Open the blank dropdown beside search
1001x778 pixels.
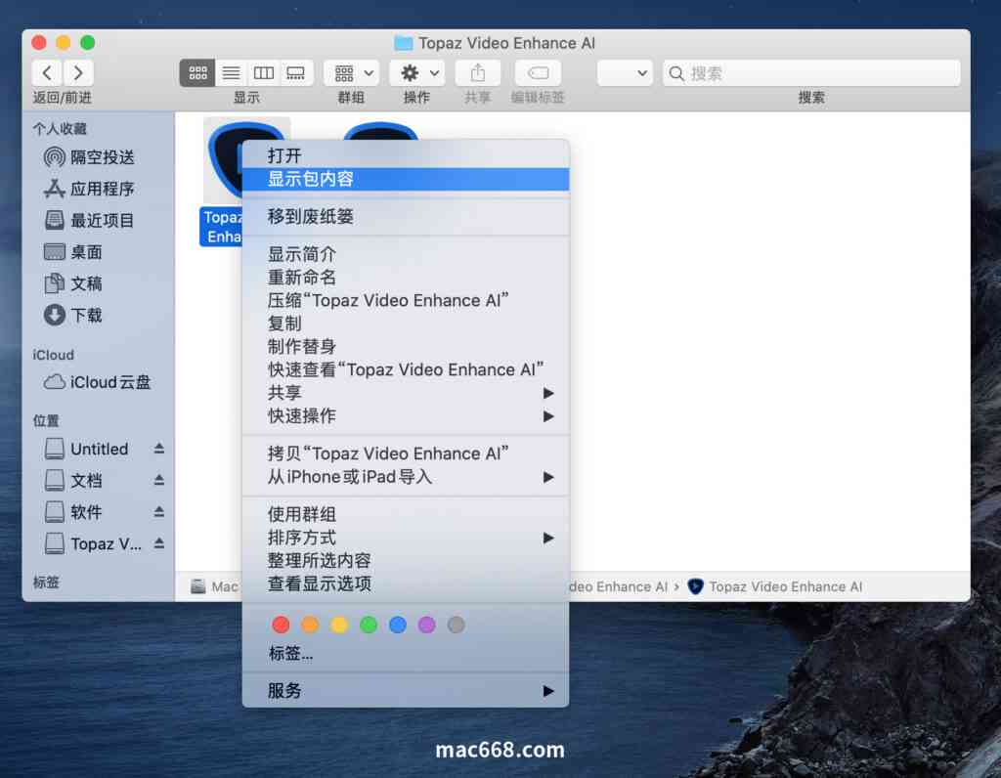point(625,72)
